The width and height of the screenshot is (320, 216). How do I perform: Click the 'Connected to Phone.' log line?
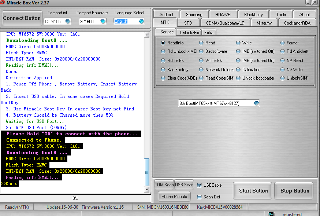pos(34,140)
